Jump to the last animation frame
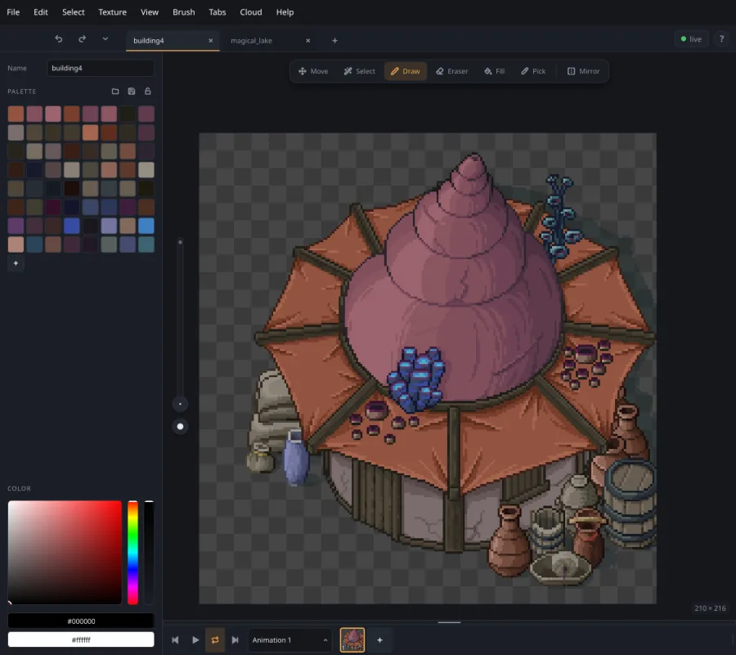736x655 pixels. [x=236, y=640]
